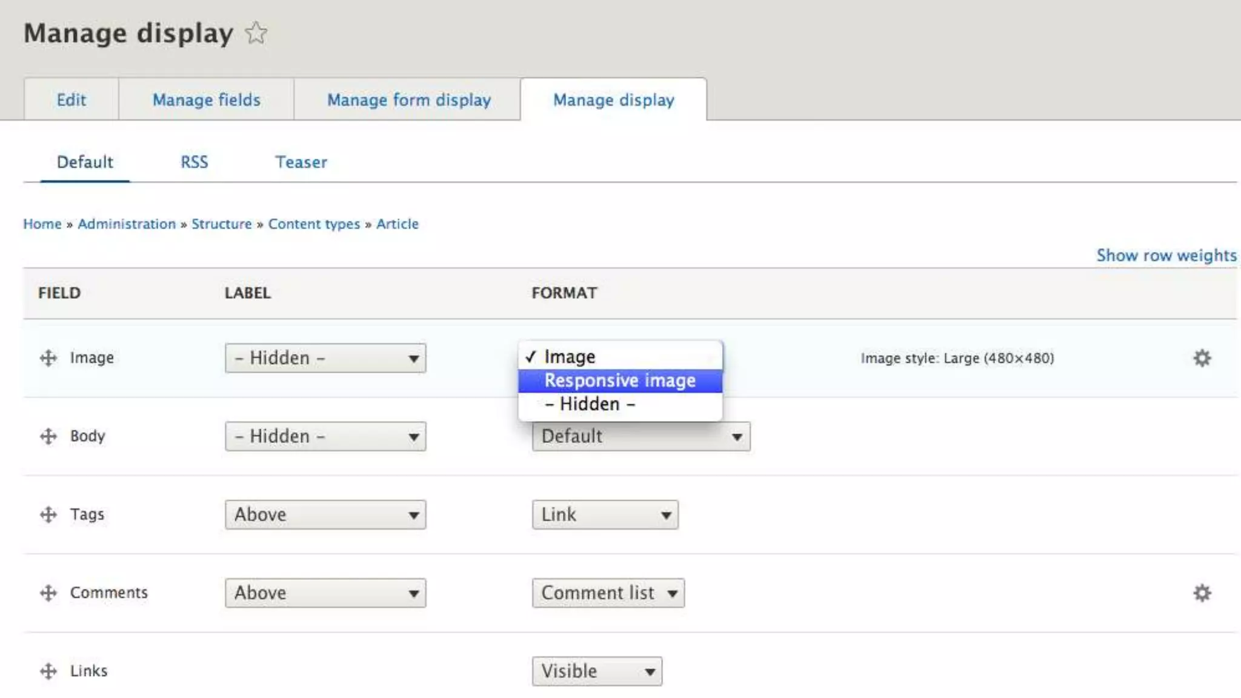
Task: Open the Manage form display tab
Action: tap(408, 100)
